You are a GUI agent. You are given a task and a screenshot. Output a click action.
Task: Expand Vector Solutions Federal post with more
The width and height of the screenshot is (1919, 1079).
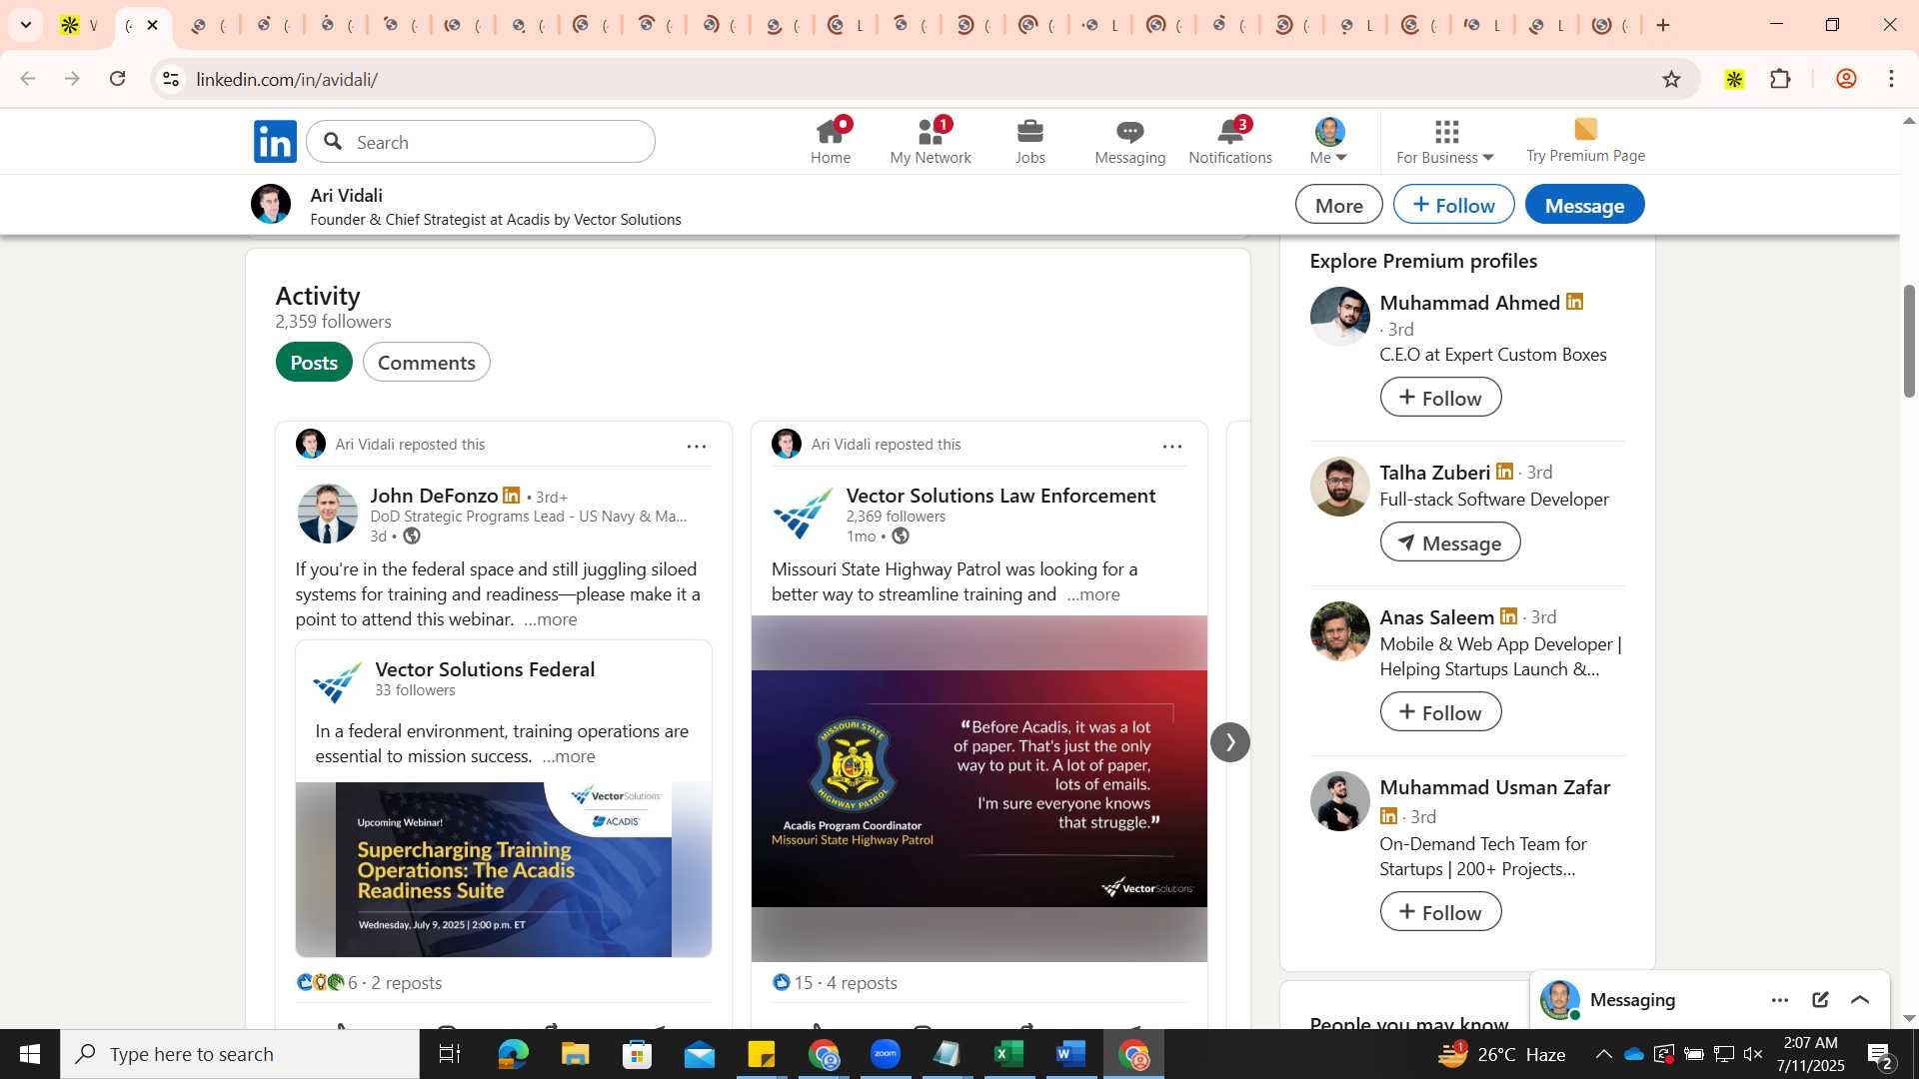pyautogui.click(x=569, y=756)
